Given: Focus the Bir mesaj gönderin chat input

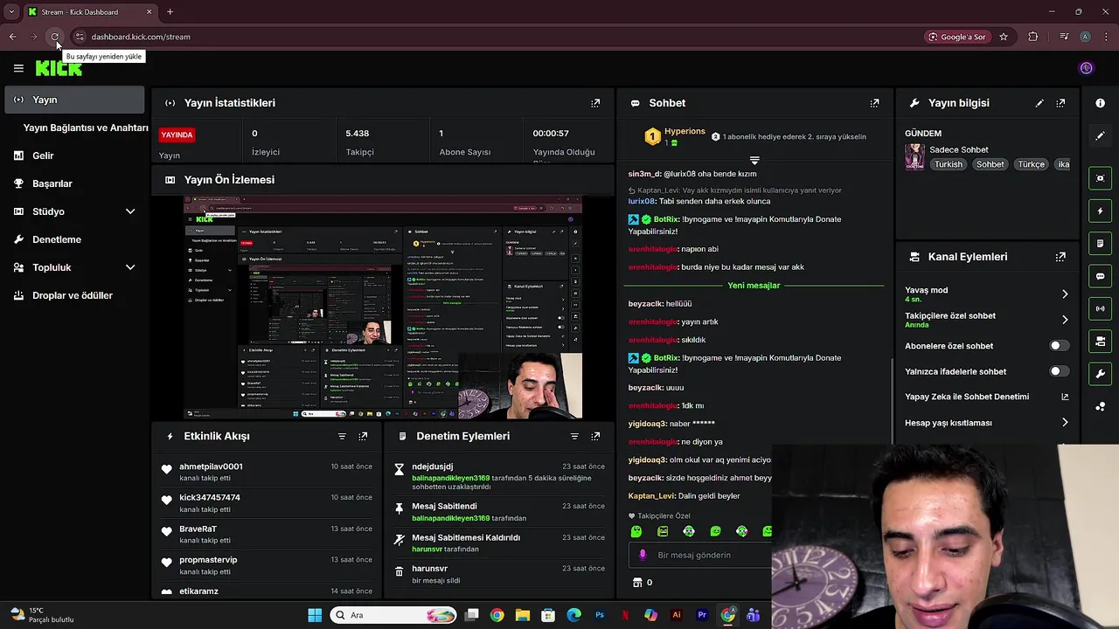Looking at the screenshot, I should click(x=699, y=555).
